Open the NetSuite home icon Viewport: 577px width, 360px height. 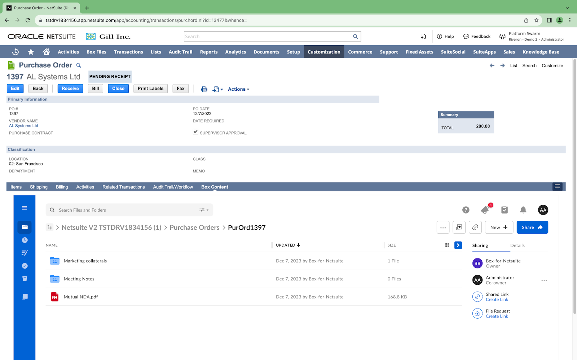coord(46,52)
